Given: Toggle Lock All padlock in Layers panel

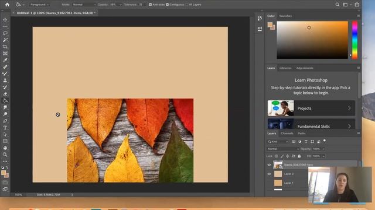Looking at the screenshot, I should (x=299, y=156).
